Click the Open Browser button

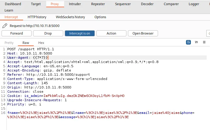[x=143, y=33]
